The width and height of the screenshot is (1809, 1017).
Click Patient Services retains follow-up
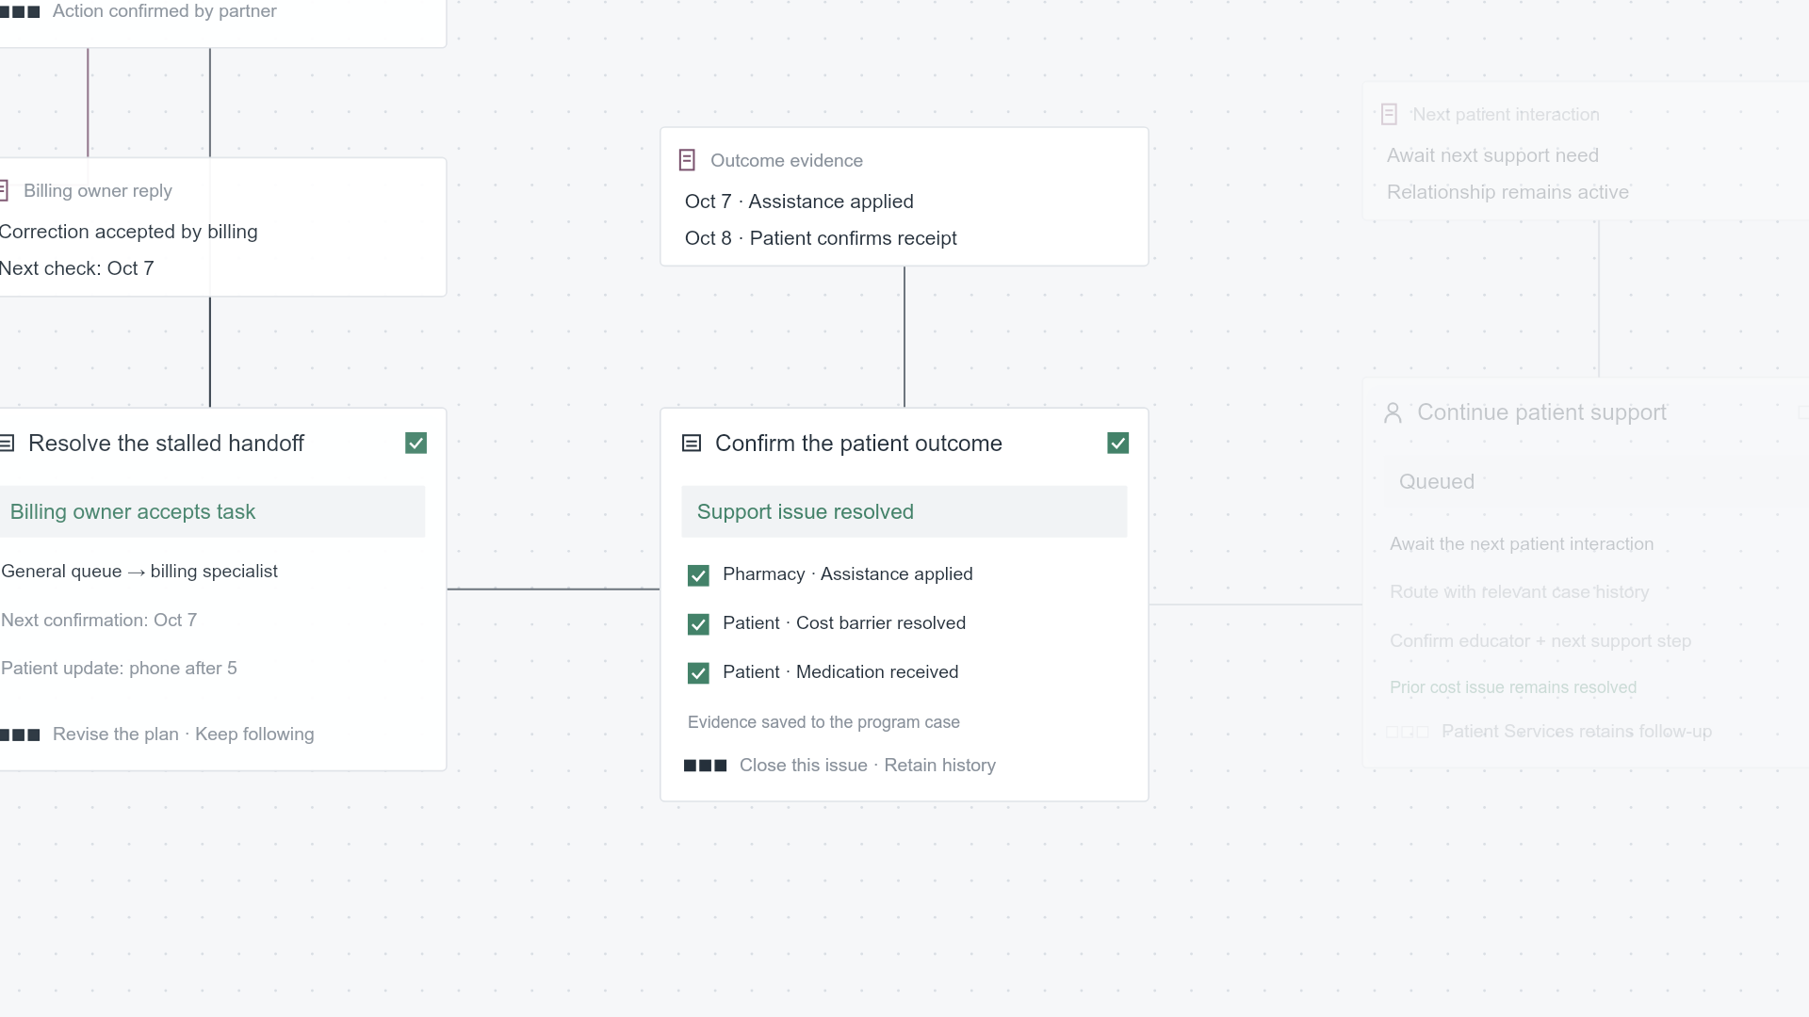1576,732
